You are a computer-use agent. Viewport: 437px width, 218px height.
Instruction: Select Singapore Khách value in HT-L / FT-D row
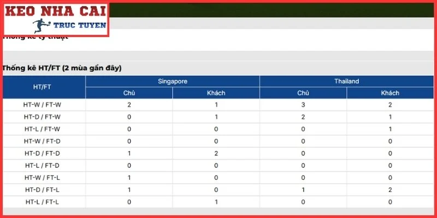[x=216, y=166]
